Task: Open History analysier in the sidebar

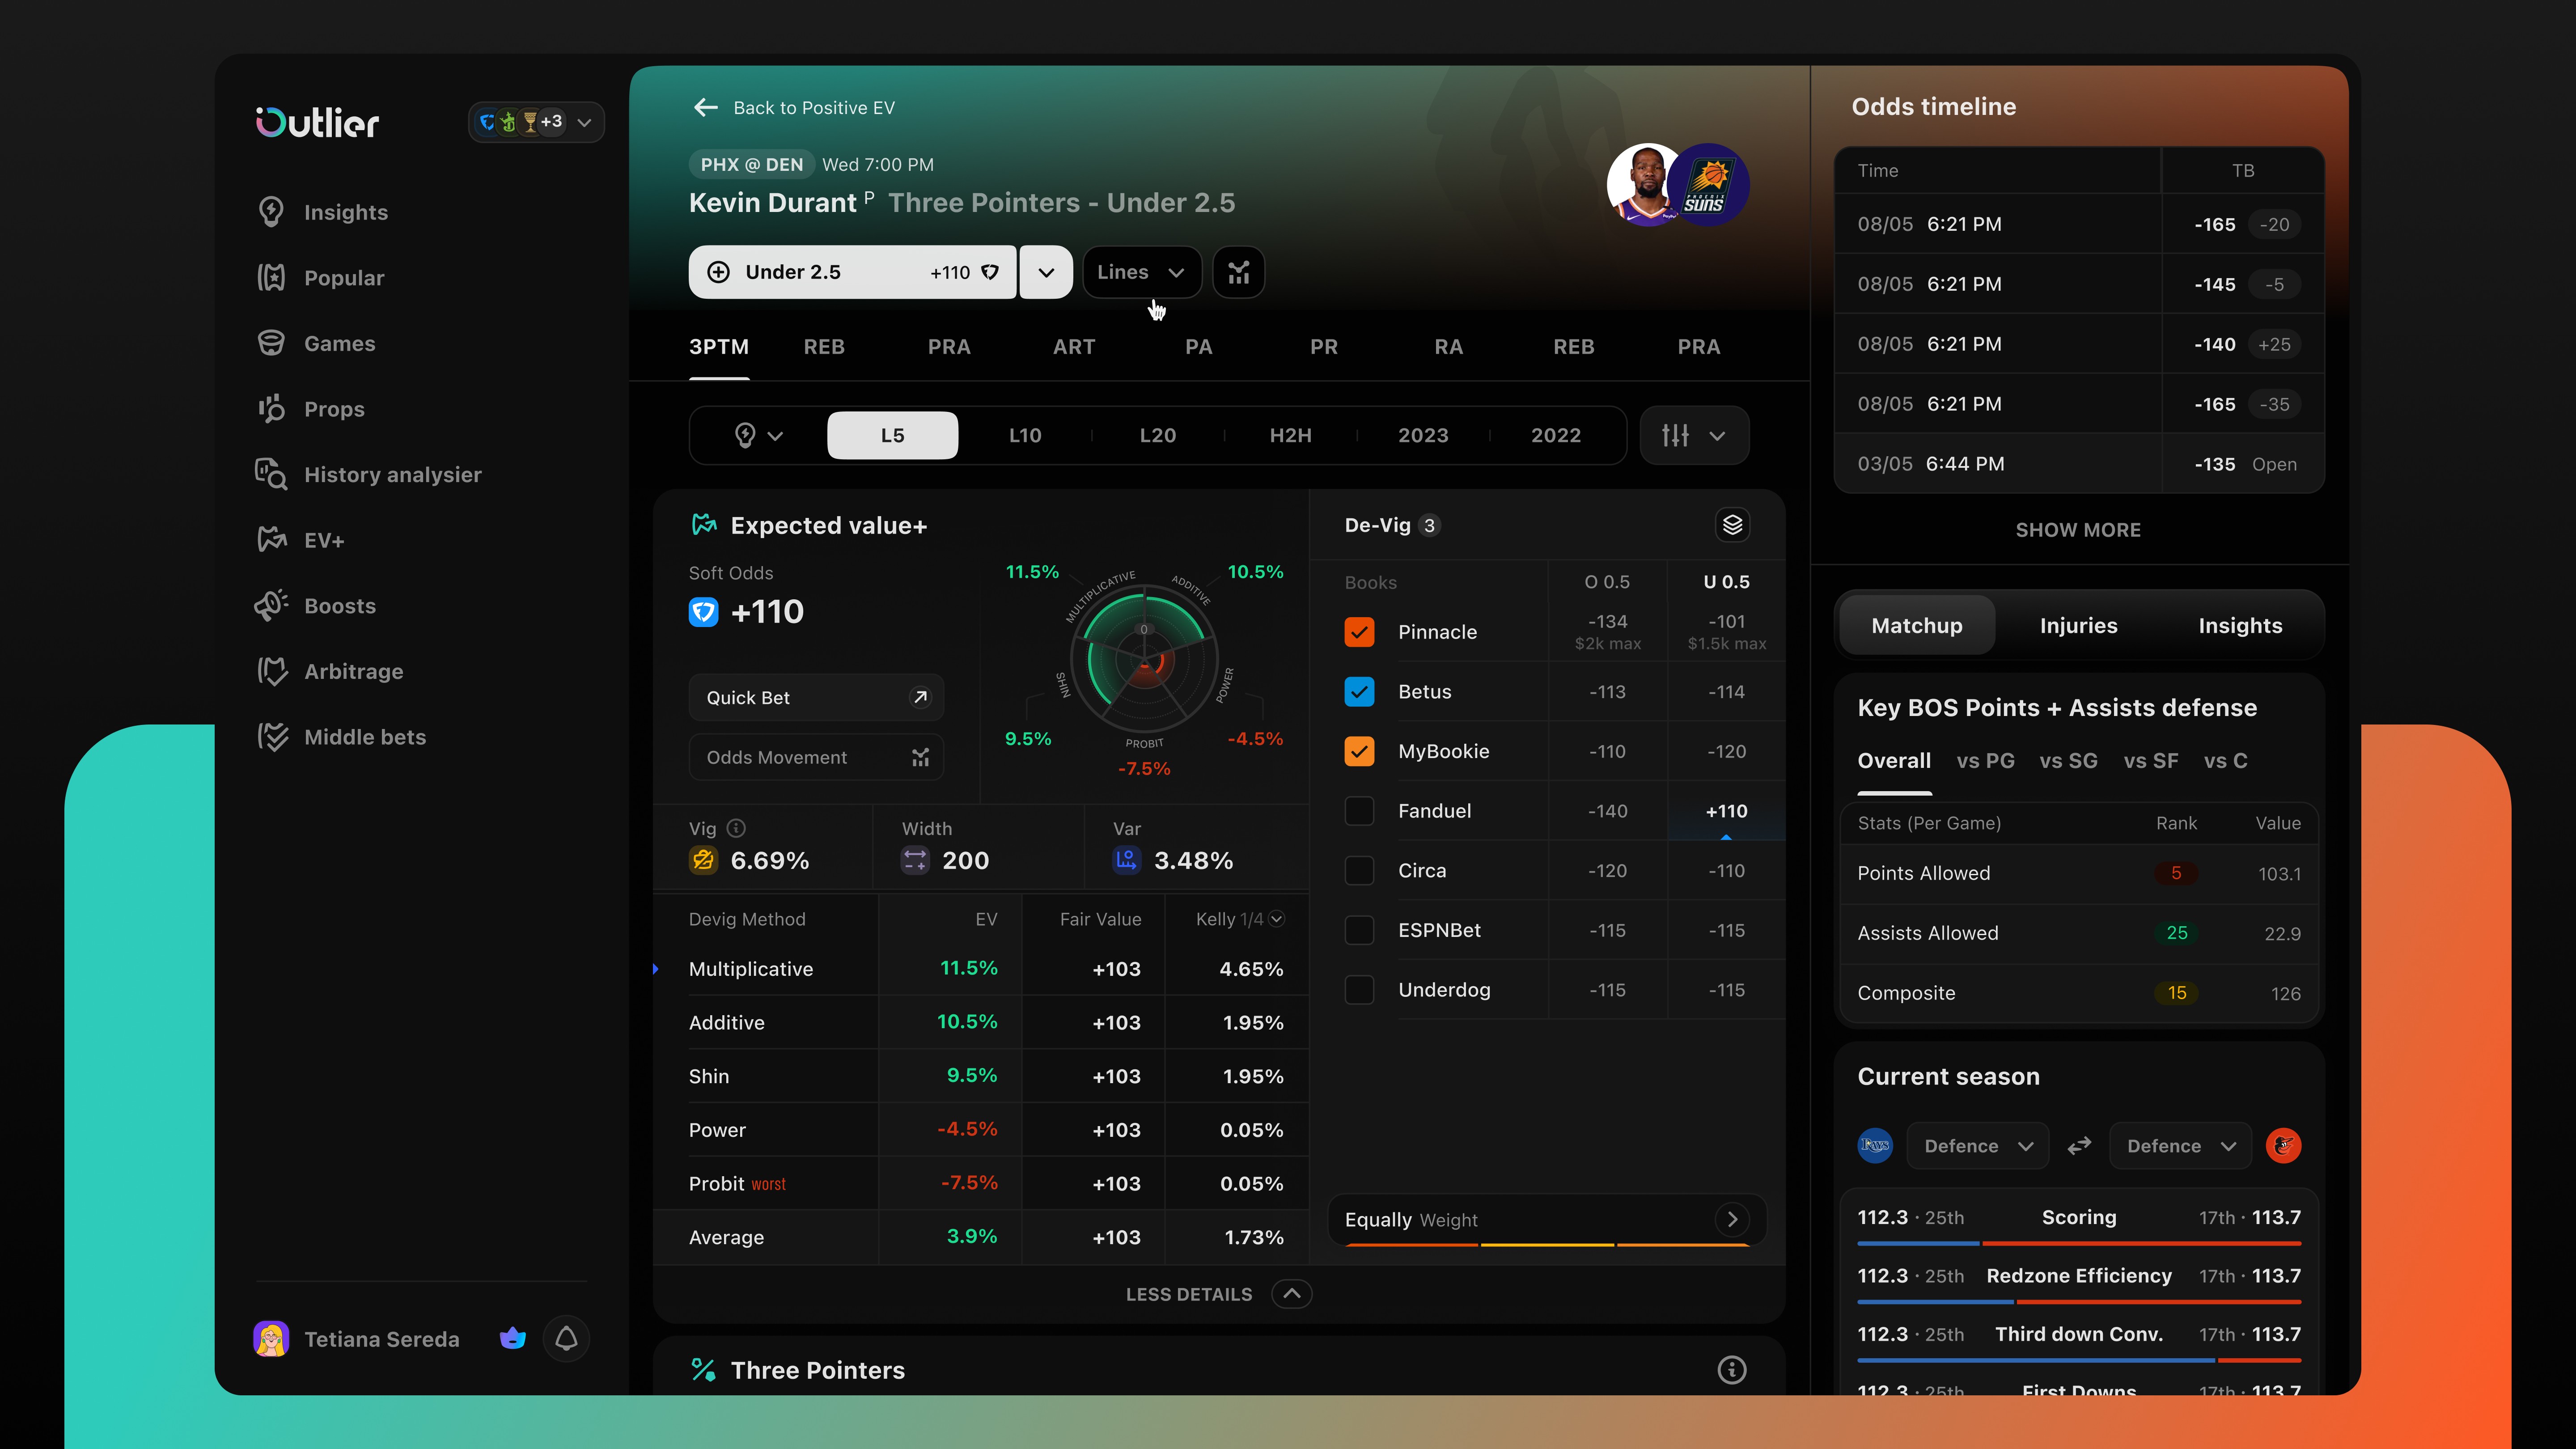Action: point(392,474)
